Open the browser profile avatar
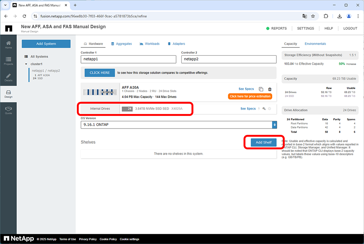Image resolution: width=364 pixels, height=244 pixels. 349,16
